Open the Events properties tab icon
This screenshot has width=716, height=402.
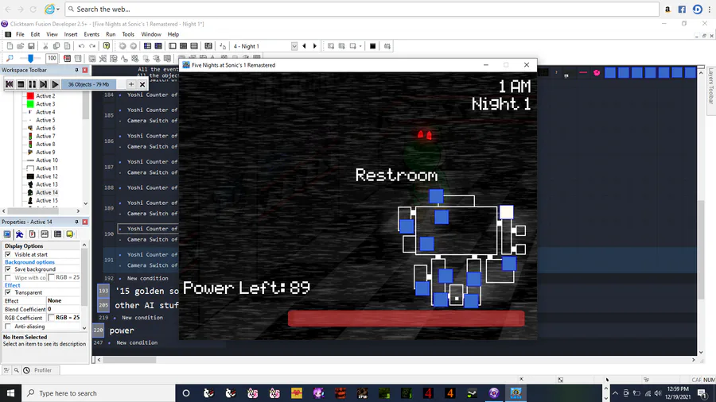(x=57, y=234)
